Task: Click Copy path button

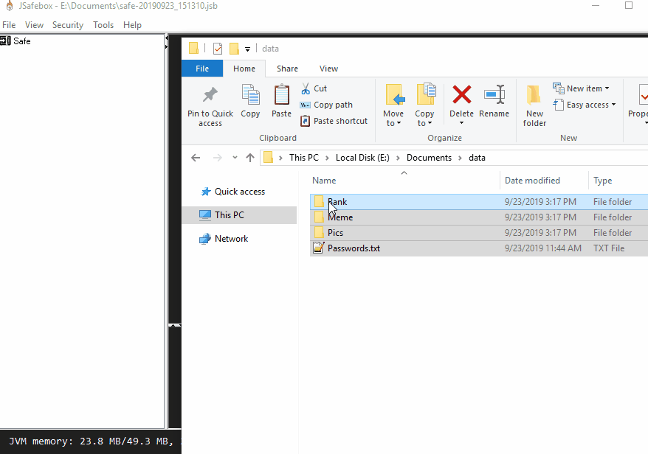Action: 326,105
